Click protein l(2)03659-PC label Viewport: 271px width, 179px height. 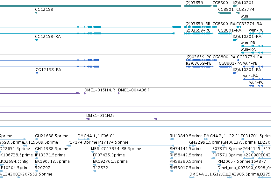point(198,57)
